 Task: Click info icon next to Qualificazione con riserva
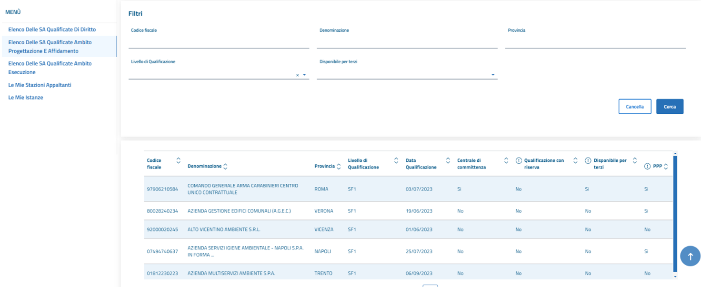click(x=519, y=161)
